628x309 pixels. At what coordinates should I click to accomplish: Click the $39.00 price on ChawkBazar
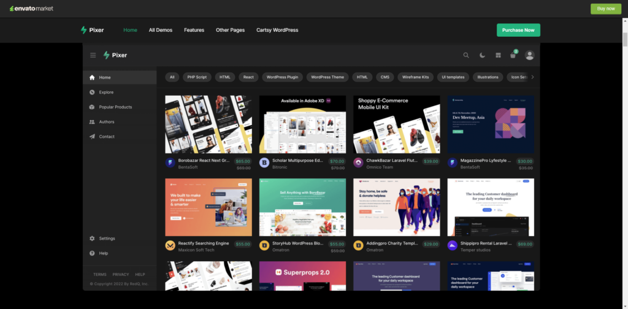point(431,161)
